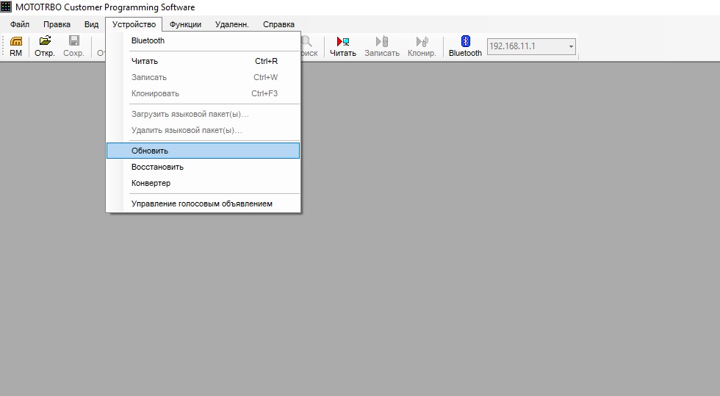
Task: Click the MOTOTRBO application title bar icon
Action: pos(6,7)
